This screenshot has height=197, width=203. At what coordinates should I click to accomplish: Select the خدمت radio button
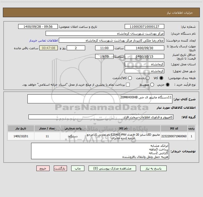[x=148, y=78]
